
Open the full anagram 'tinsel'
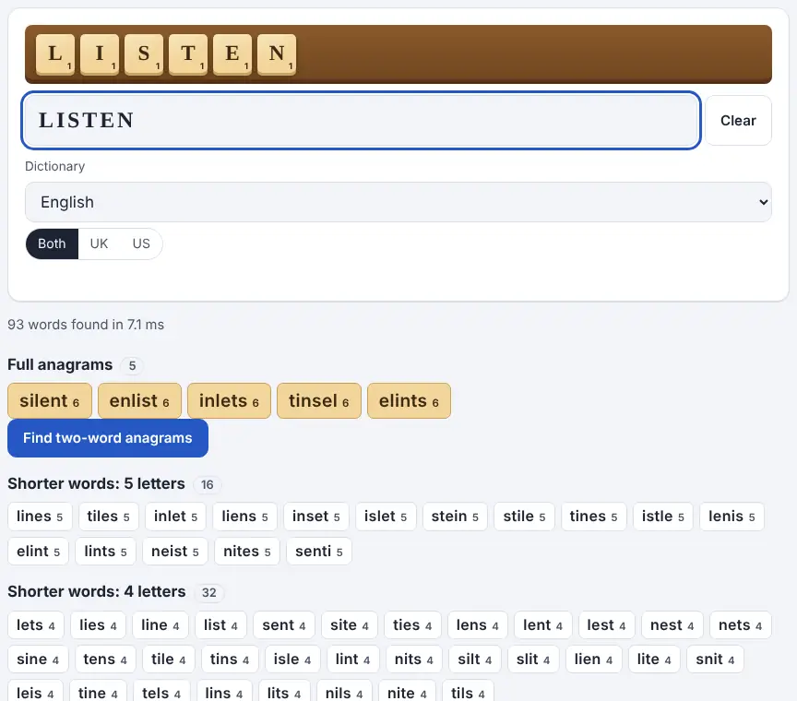[319, 401]
